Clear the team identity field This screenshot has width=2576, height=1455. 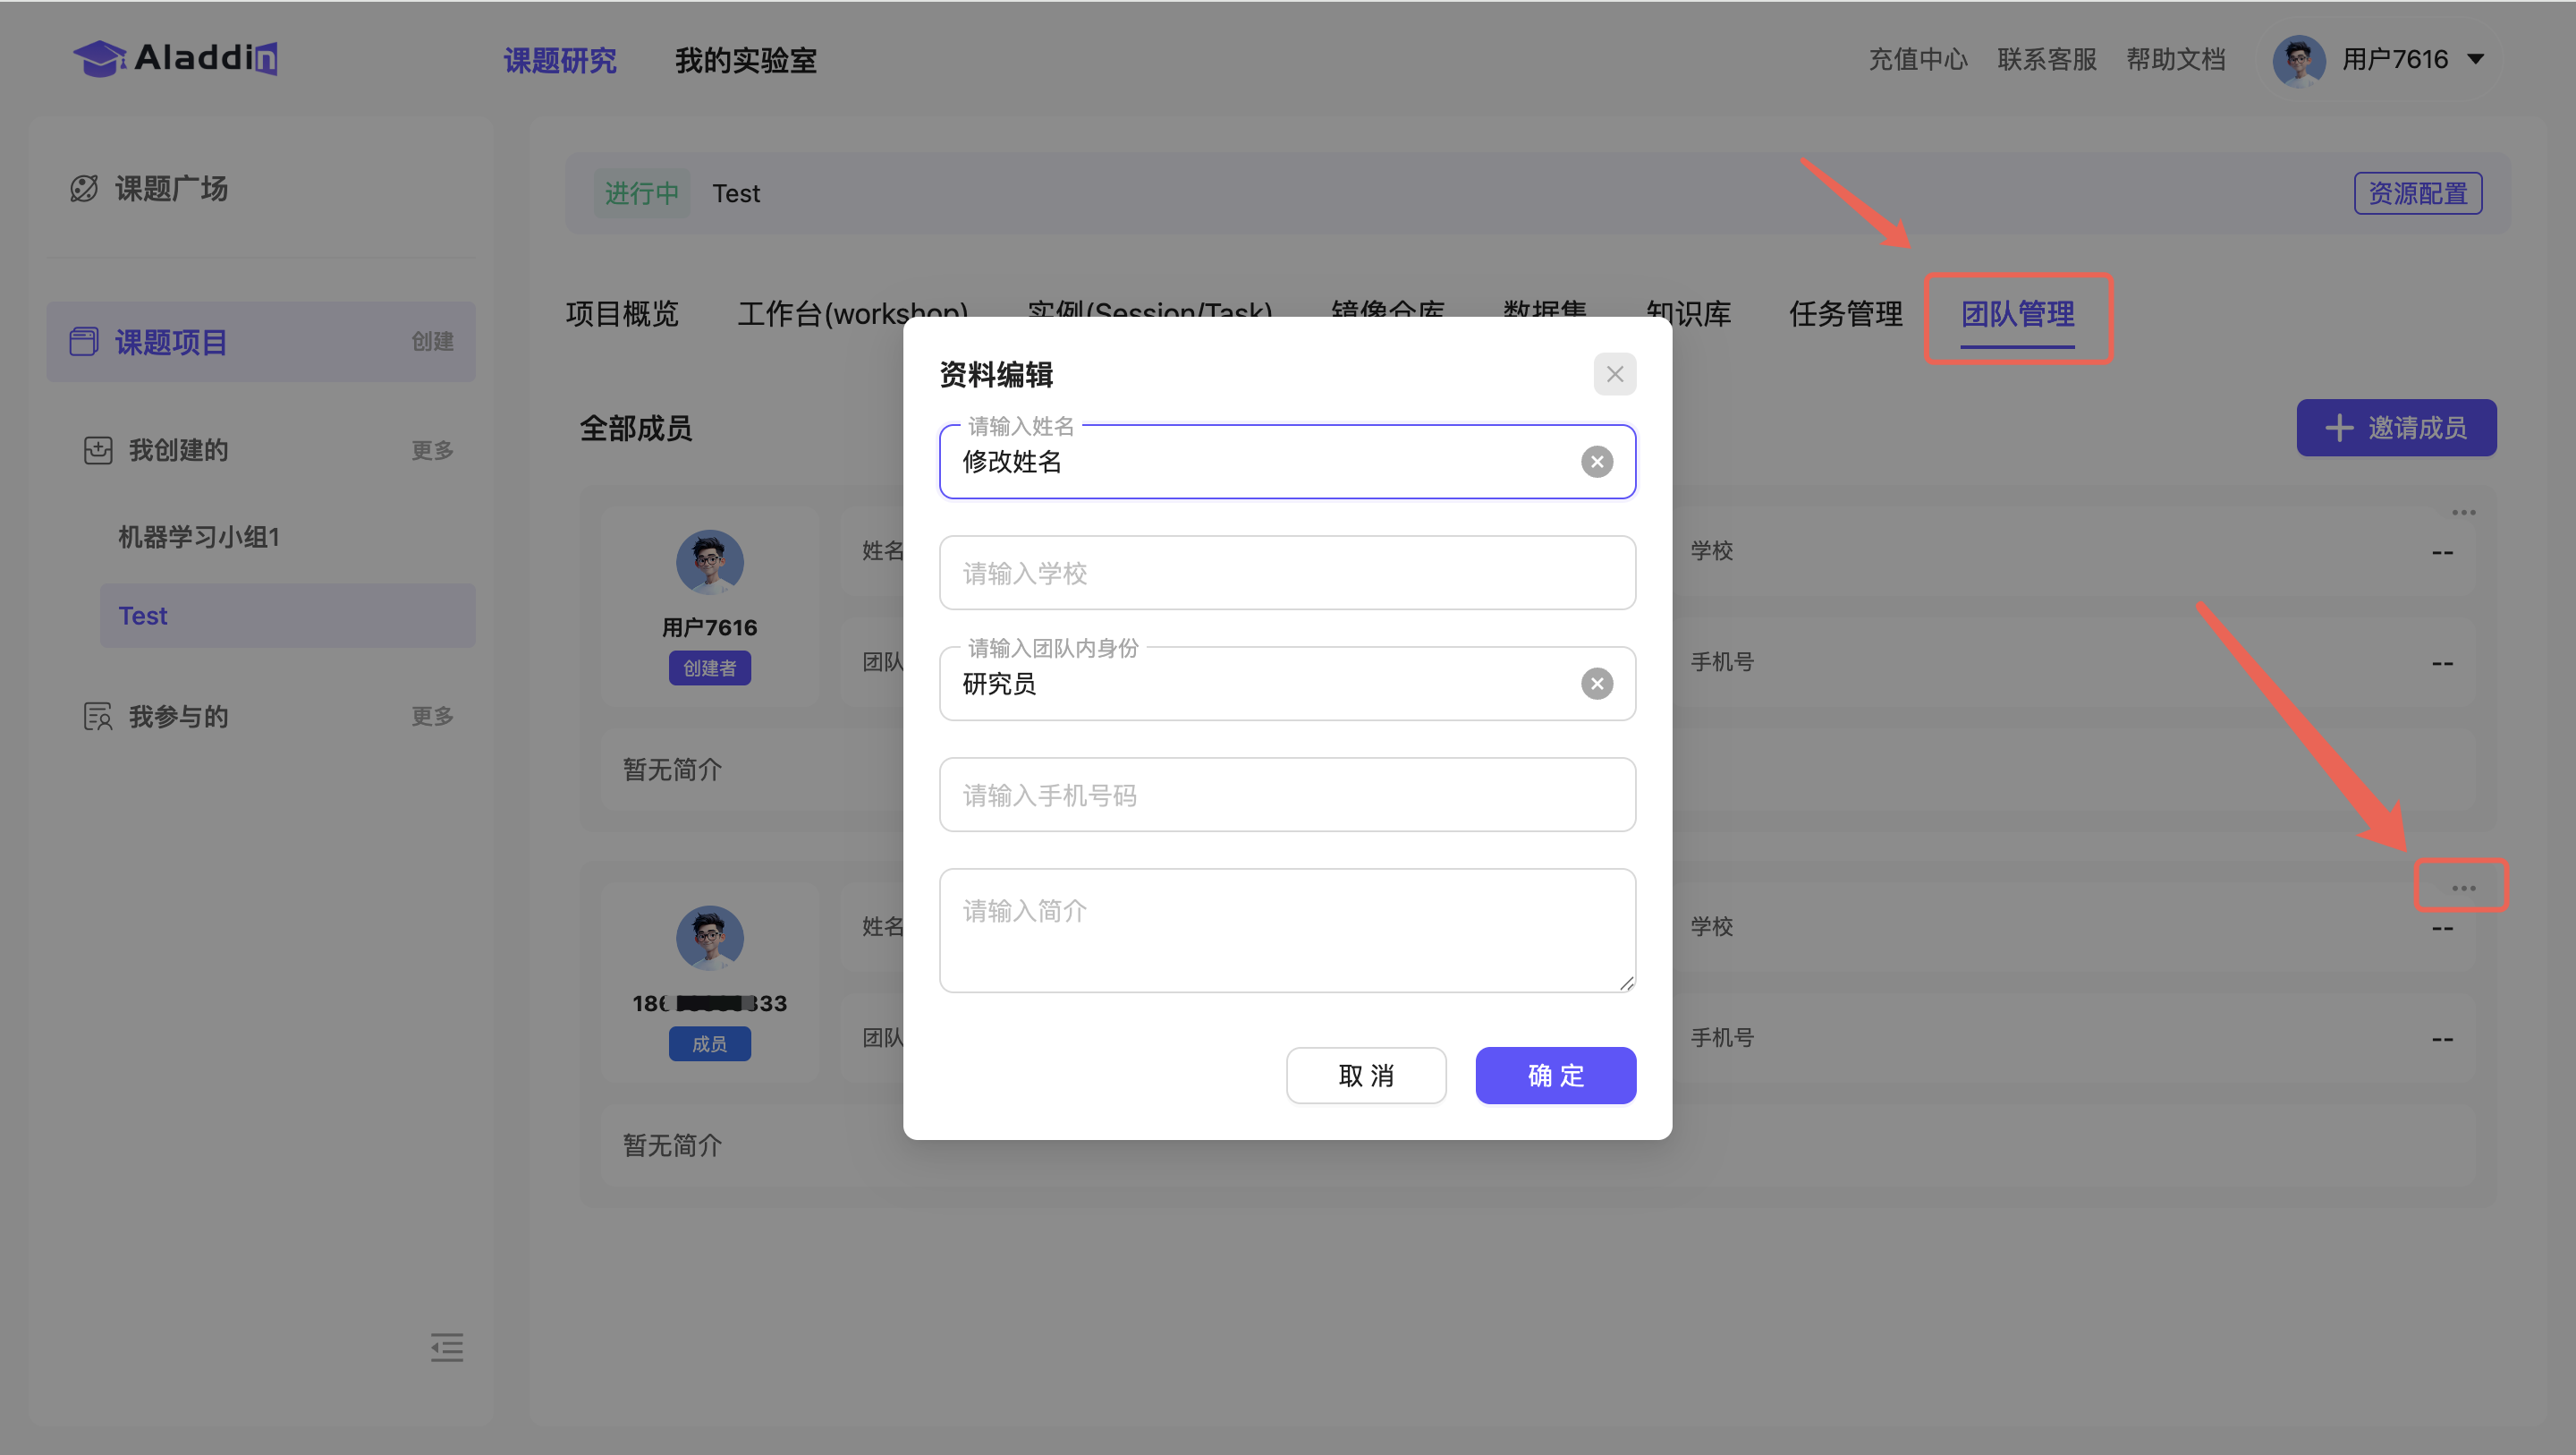(1596, 684)
